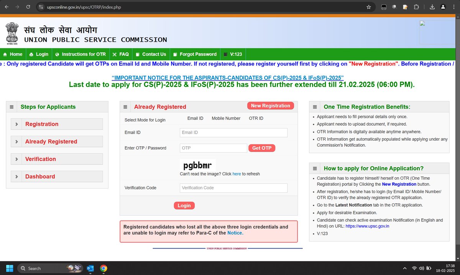Expand the Already Registered step
Screen dimensions: 460x275
pos(57,142)
